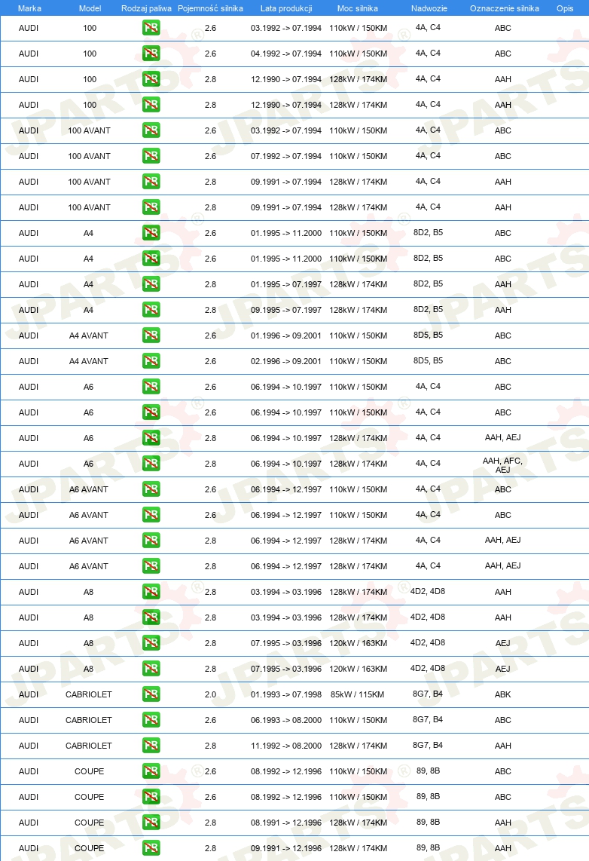Select the ABK engine code cell
This screenshot has height=861, width=589.
tap(503, 694)
